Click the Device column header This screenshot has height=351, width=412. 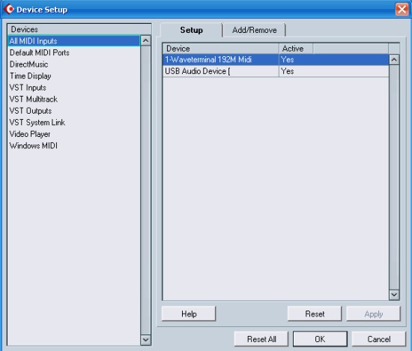[x=221, y=49]
